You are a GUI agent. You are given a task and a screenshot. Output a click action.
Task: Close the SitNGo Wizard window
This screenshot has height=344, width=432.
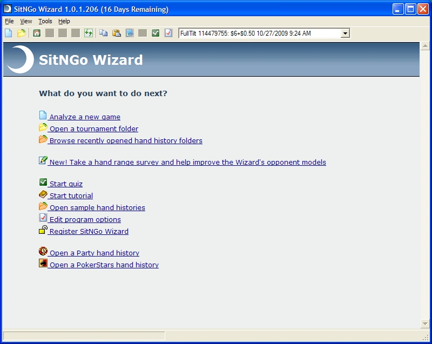423,9
